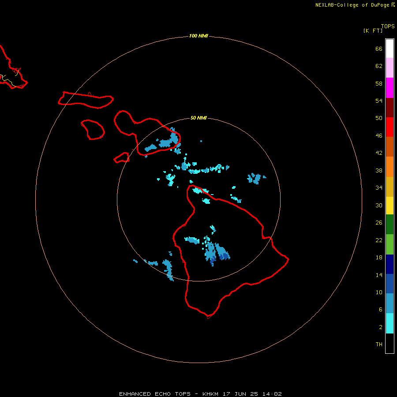Click the '62' legend value
The height and width of the screenshot is (397, 397).
click(379, 66)
